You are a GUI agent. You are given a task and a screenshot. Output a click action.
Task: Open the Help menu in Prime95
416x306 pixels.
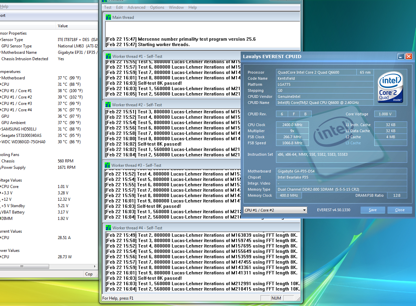(193, 7)
